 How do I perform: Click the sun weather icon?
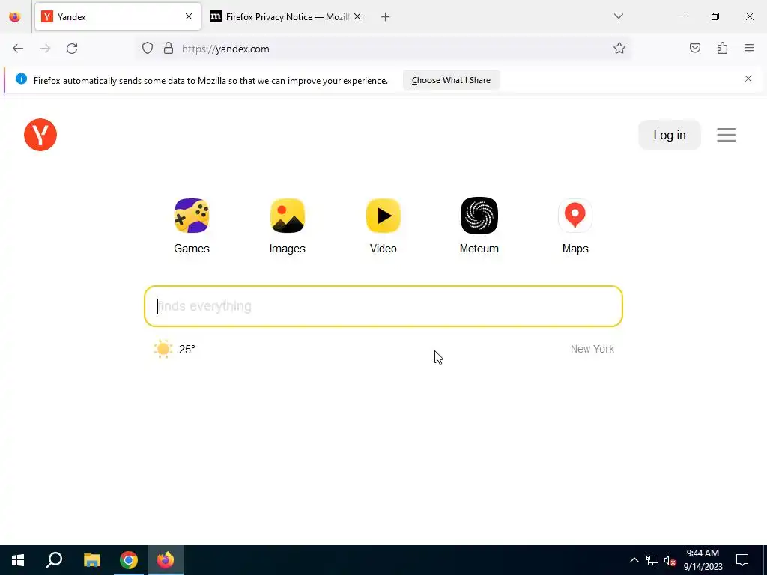tap(163, 349)
